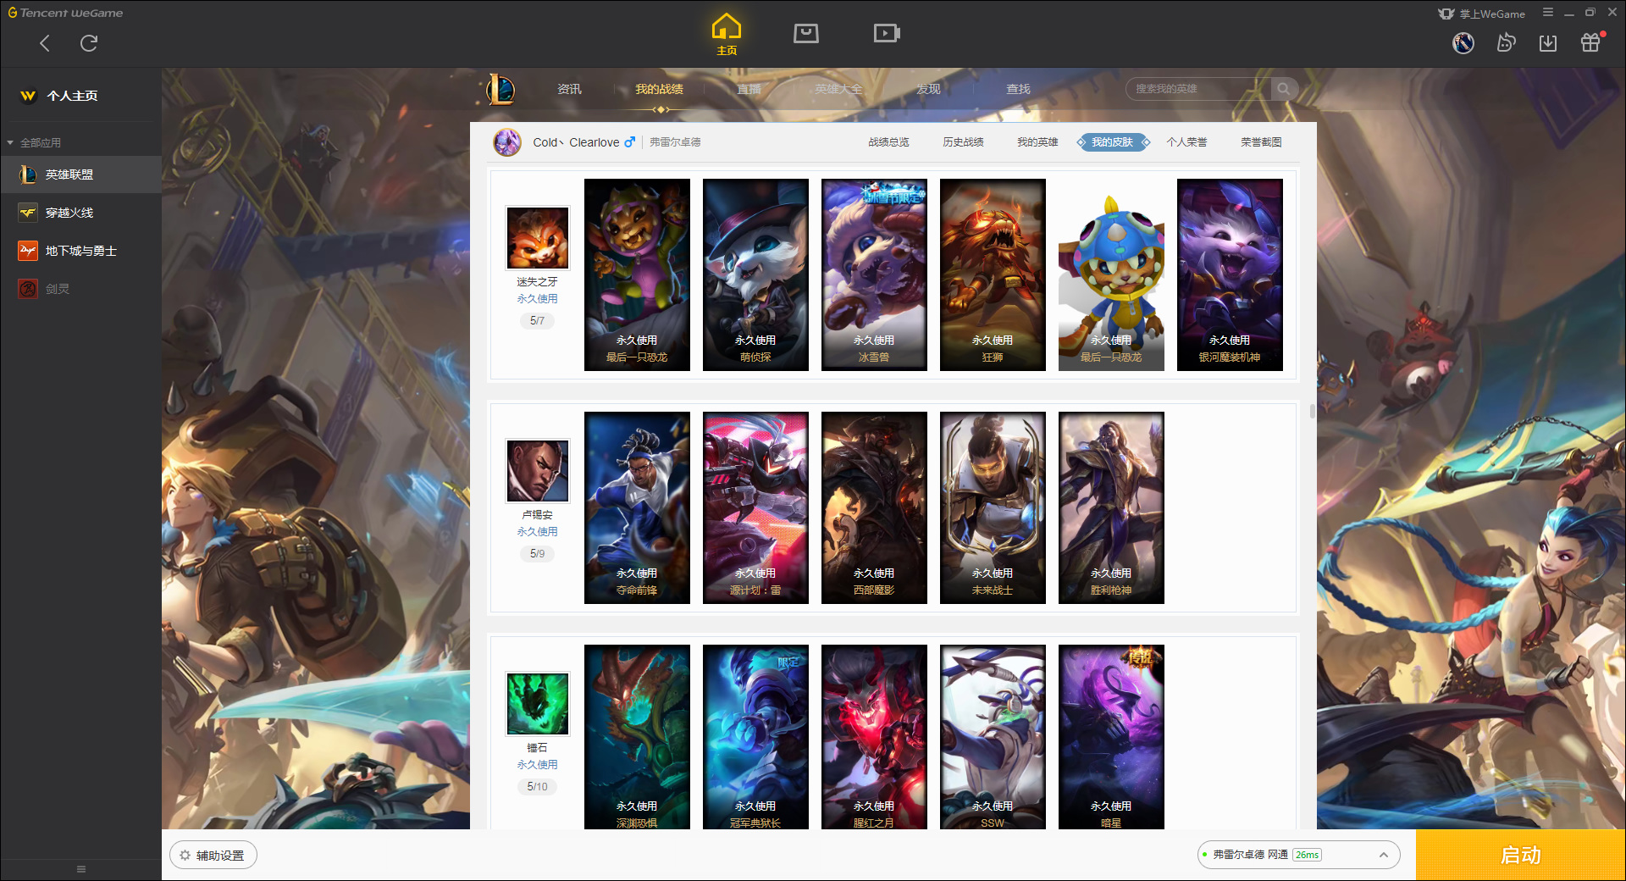Click the skin list vertical scrollbar
Viewport: 1626px width, 881px height.
tap(1312, 412)
